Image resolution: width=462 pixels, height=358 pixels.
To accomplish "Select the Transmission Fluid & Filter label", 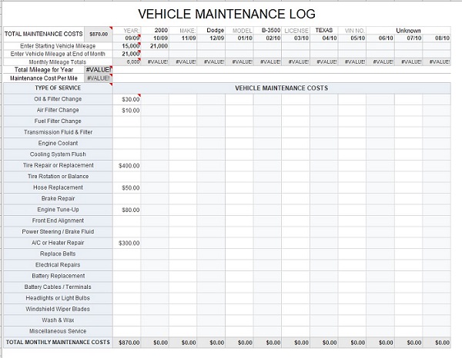I will (x=58, y=132).
